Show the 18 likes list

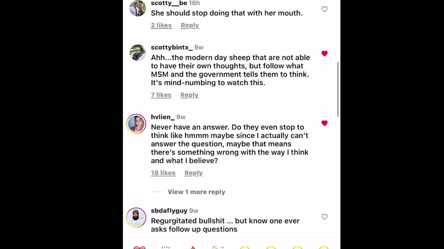click(x=163, y=173)
